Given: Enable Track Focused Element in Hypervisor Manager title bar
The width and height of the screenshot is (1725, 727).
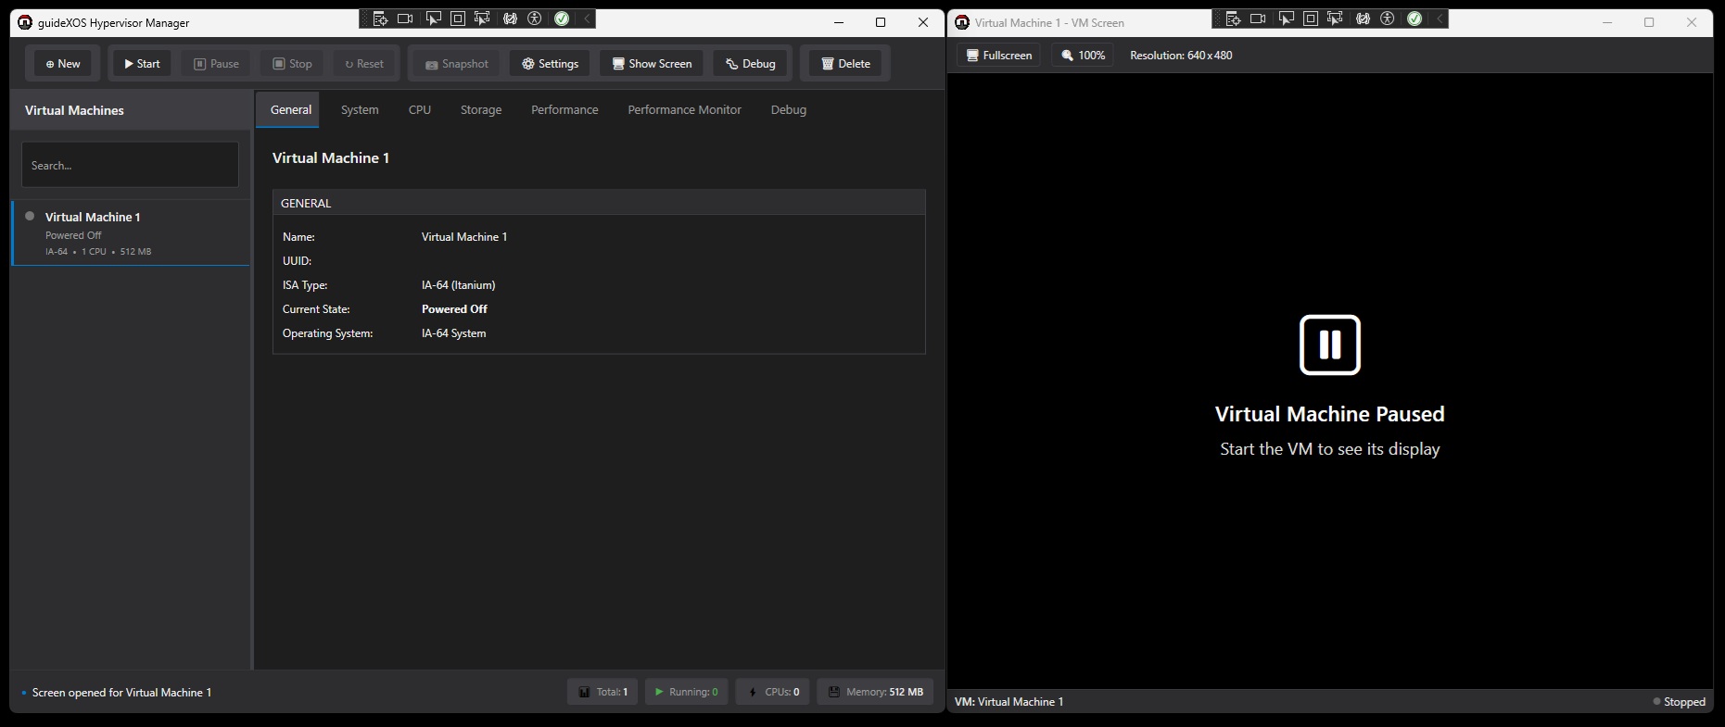Looking at the screenshot, I should pyautogui.click(x=482, y=19).
